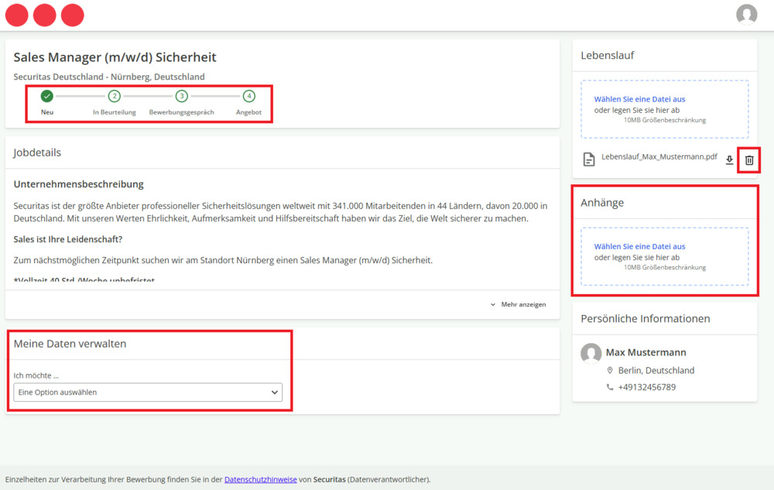Delete the uploaded Lebenslauf with trash icon

[x=748, y=160]
